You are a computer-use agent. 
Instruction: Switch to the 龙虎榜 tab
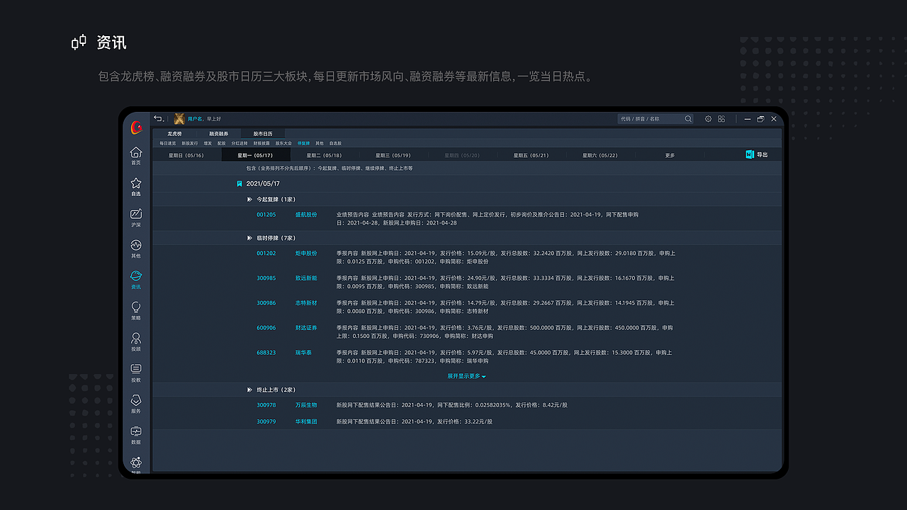click(174, 133)
